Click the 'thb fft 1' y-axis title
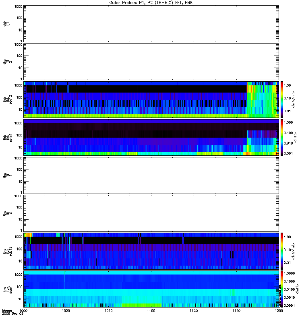 click(8, 24)
